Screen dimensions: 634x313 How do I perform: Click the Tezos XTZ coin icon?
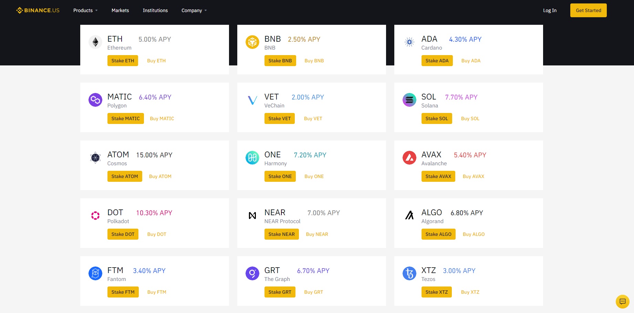pos(409,273)
